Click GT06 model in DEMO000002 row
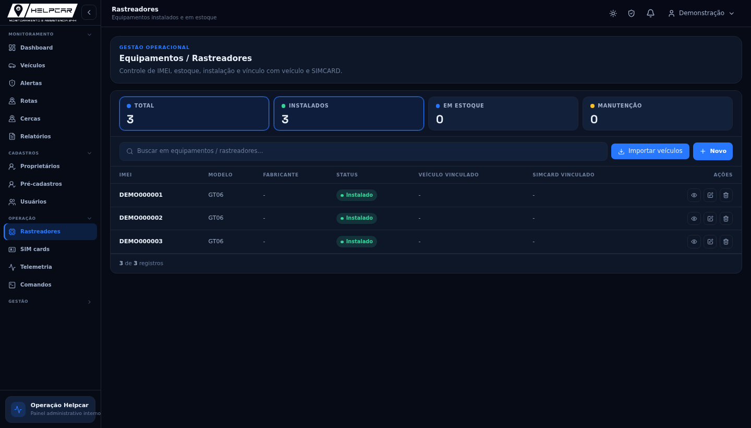This screenshot has height=428, width=751. (216, 218)
